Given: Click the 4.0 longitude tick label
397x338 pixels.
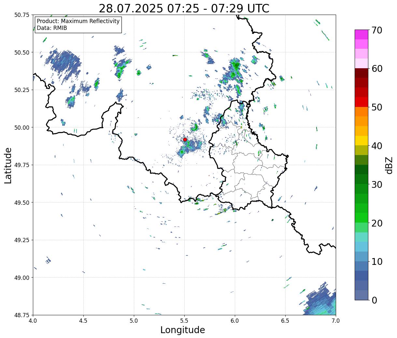Looking at the screenshot, I should tap(33, 321).
